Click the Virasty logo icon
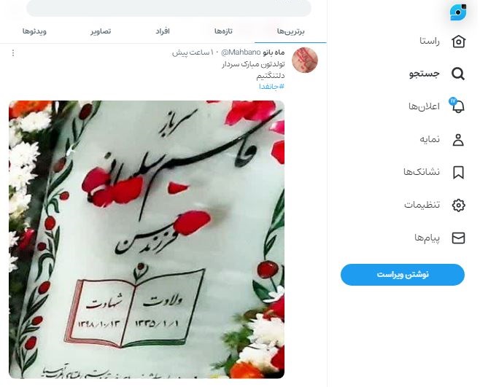Screen dimensions: 480x387 point(458,12)
